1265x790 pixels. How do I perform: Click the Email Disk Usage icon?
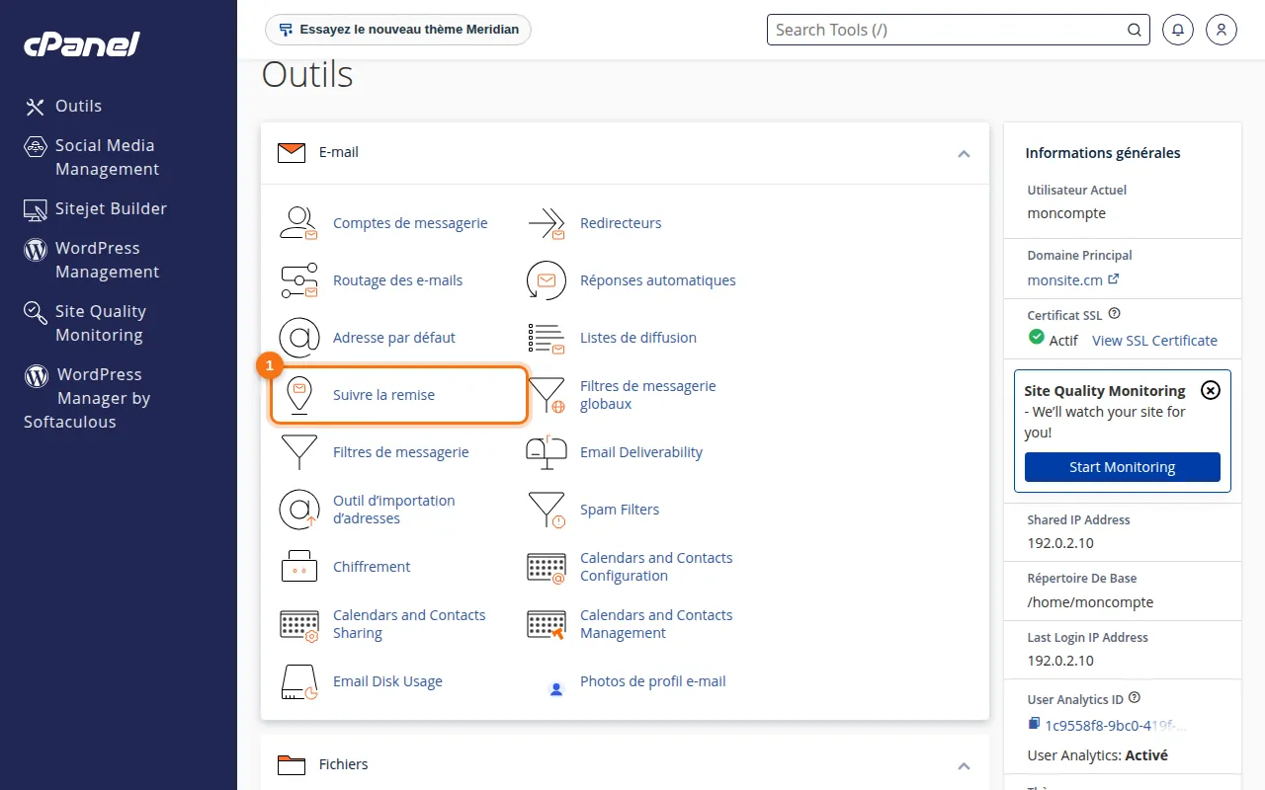298,681
